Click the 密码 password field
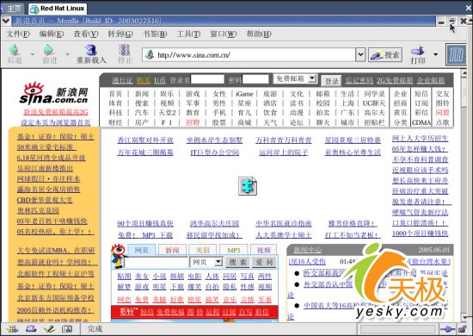Image resolution: width=473 pixels, height=336 pixels. [255, 79]
